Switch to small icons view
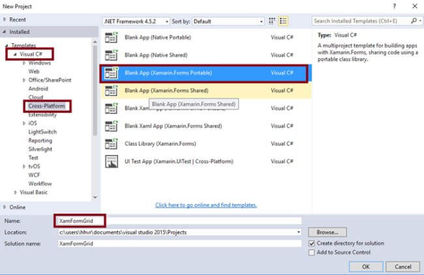Viewport: 424px width, 275px height. [272, 21]
